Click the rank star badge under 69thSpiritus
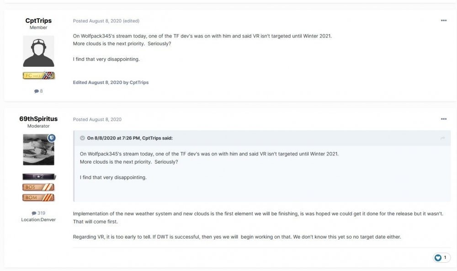Screen dimensions: 457x271 tap(38, 176)
